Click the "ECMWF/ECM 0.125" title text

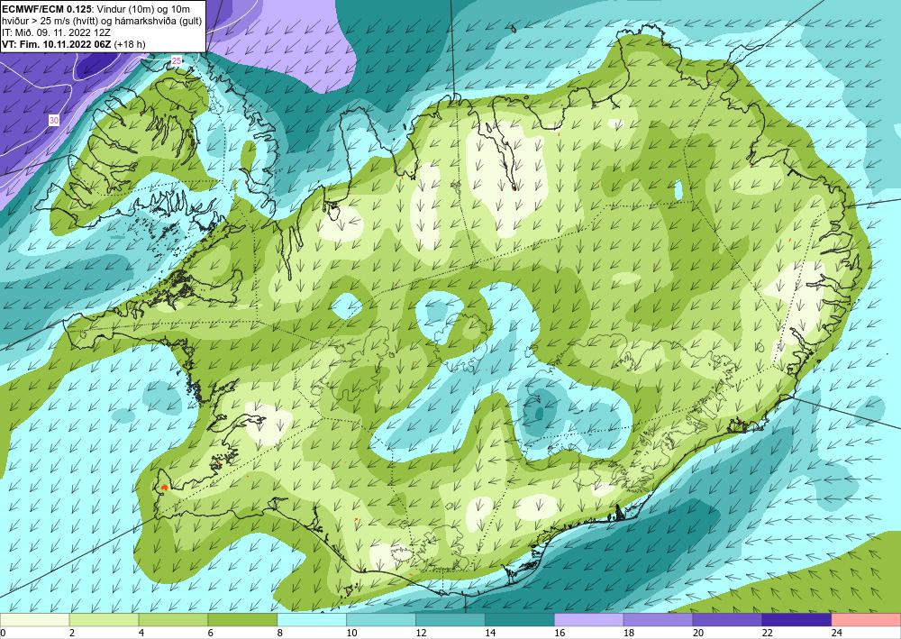point(47,9)
